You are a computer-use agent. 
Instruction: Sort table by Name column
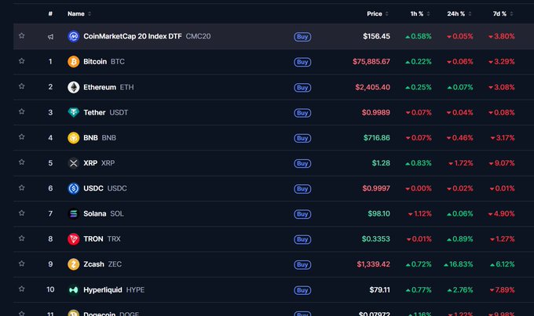(79, 13)
